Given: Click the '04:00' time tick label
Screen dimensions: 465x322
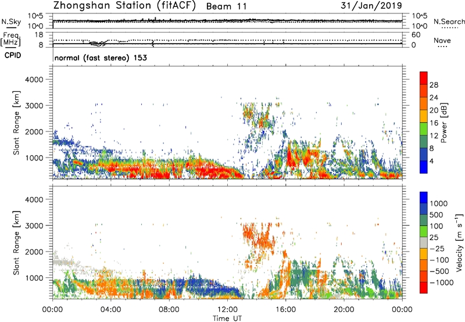Looking at the screenshot, I should (111, 310).
